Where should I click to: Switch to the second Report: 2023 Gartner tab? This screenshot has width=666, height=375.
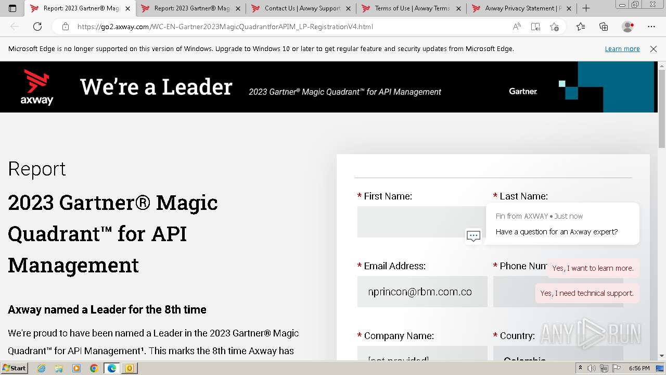point(191,8)
